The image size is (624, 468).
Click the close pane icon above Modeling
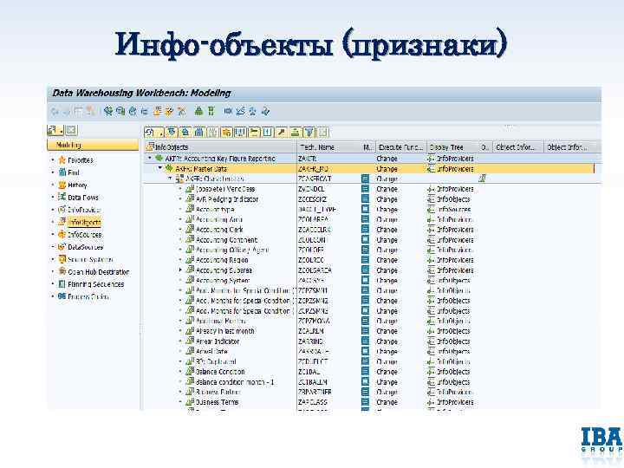click(71, 130)
